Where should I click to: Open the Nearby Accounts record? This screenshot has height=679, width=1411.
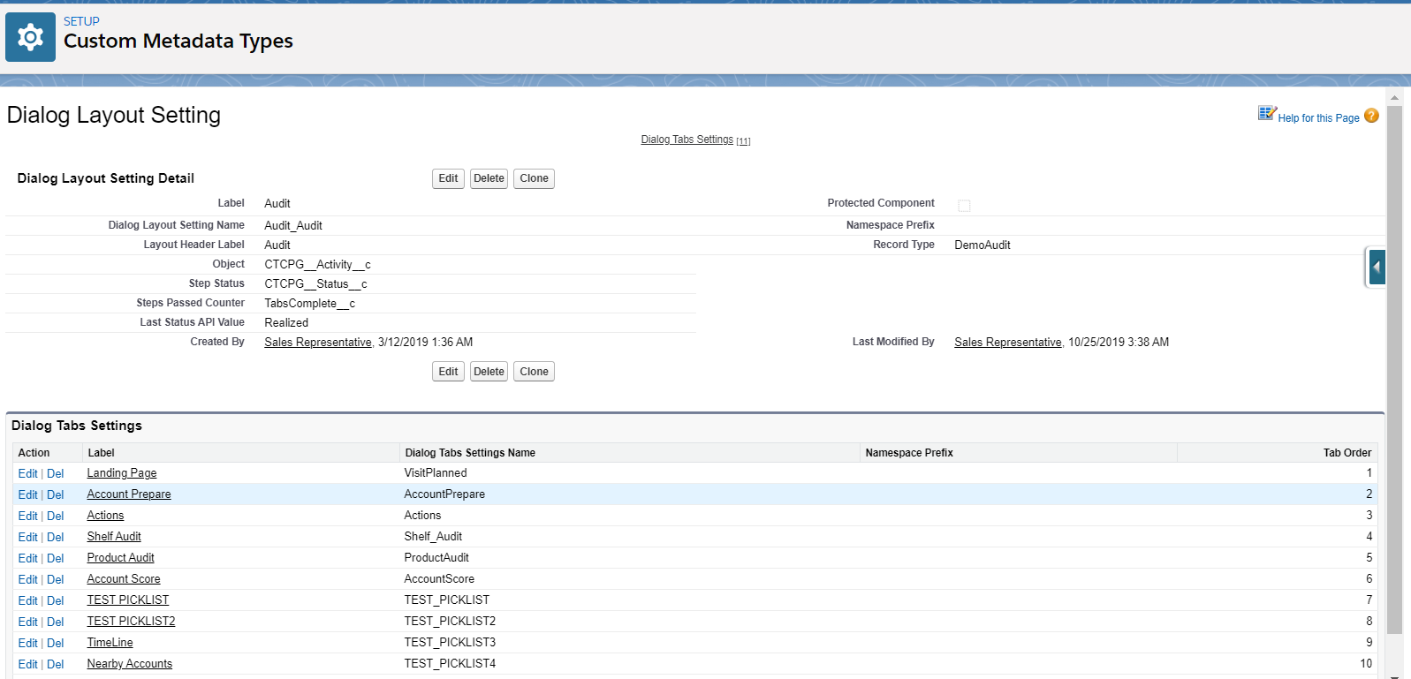pos(129,664)
